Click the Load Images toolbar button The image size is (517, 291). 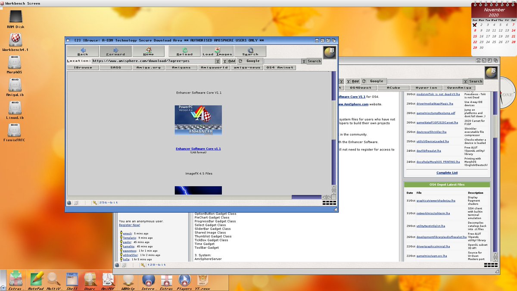pos(218,52)
